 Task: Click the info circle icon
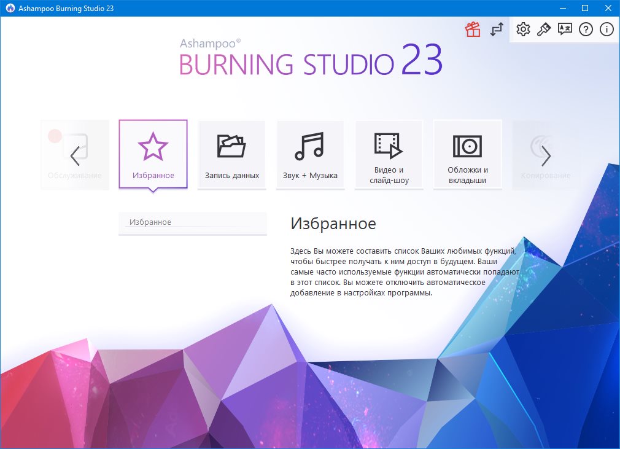pos(606,29)
